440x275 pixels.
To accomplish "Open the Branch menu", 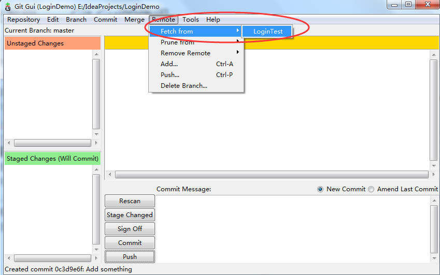I will pos(76,20).
